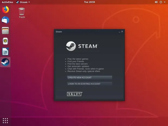Open LibreOffice Writer from the dock

pos(5,51)
